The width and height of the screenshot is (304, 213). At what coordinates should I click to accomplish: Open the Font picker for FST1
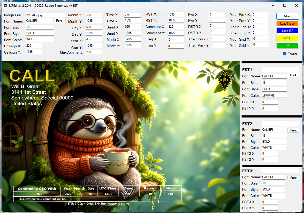tap(293, 75)
